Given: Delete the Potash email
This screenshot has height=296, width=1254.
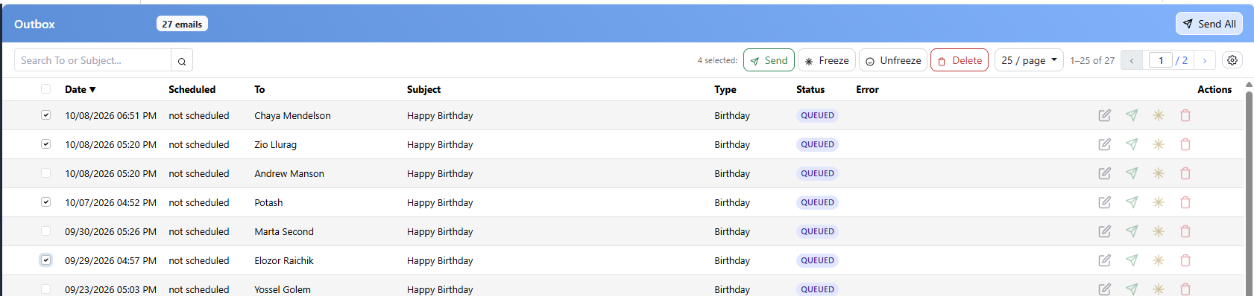Looking at the screenshot, I should click(1185, 202).
